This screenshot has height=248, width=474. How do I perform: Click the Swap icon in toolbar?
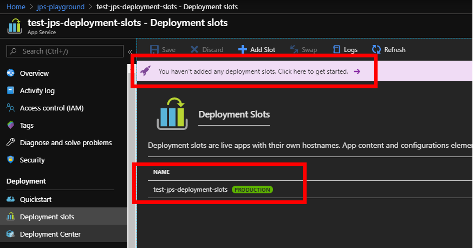(x=294, y=50)
